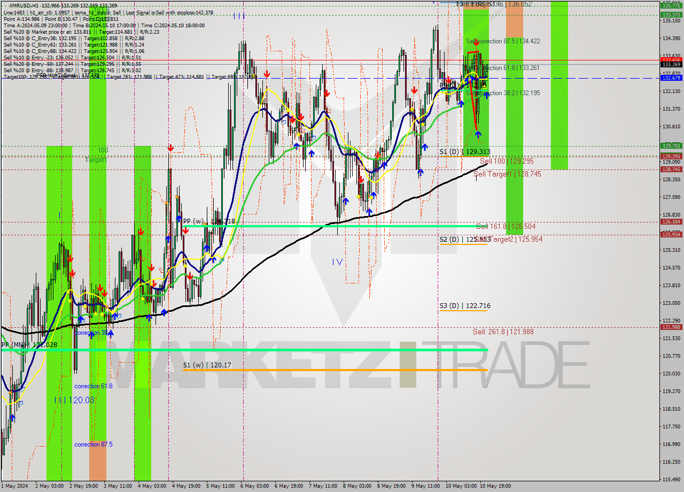
Task: Click the 115.490 price axis value
Action: point(671,479)
